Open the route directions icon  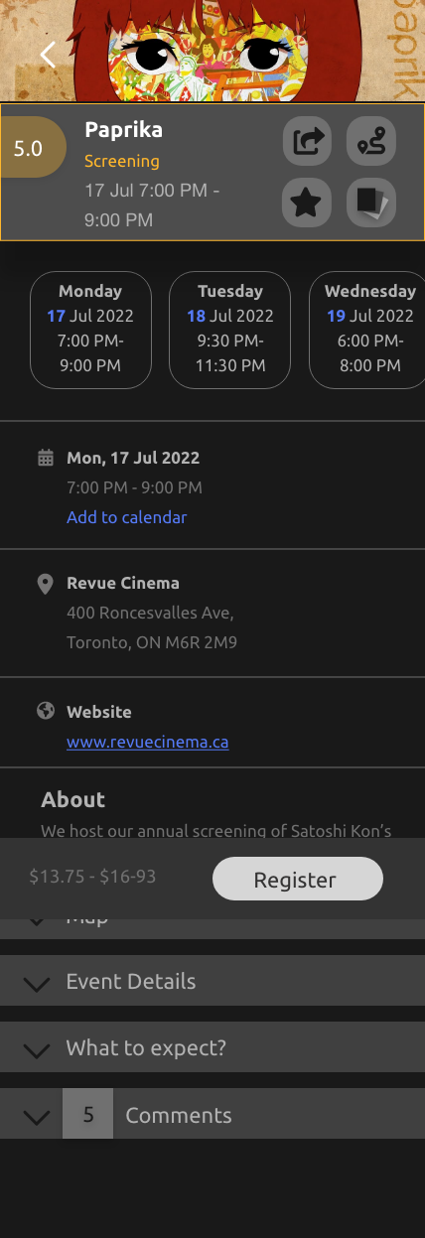click(x=370, y=142)
